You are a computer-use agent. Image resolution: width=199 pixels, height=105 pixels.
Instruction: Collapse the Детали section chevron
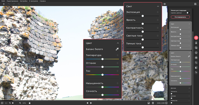pos(189,88)
